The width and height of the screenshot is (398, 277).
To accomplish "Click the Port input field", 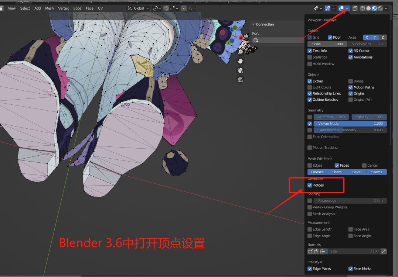I will [x=278, y=40].
